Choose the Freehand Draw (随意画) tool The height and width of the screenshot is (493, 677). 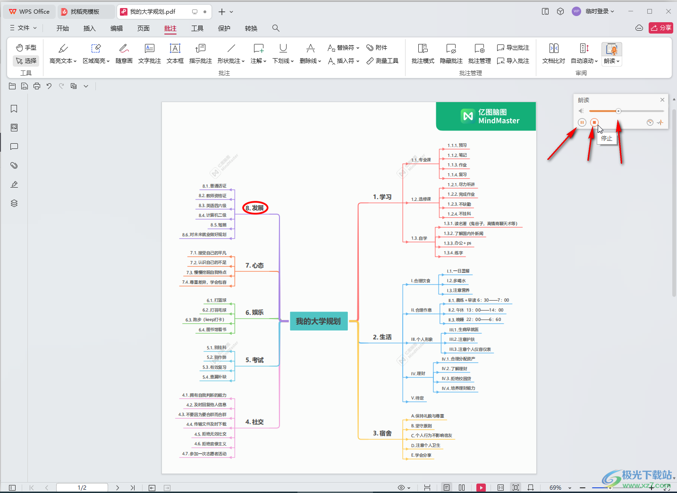point(124,54)
